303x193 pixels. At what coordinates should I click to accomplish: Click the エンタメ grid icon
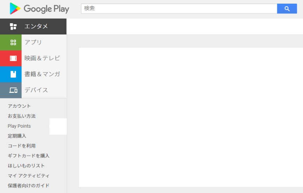tap(13, 26)
